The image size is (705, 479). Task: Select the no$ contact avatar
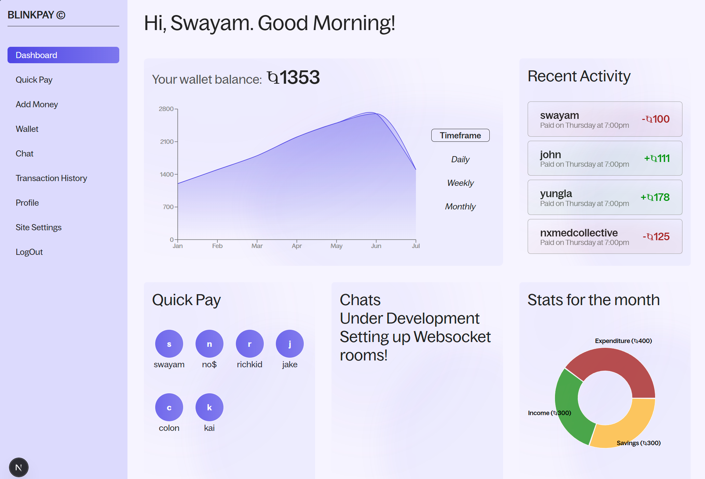[x=209, y=344]
